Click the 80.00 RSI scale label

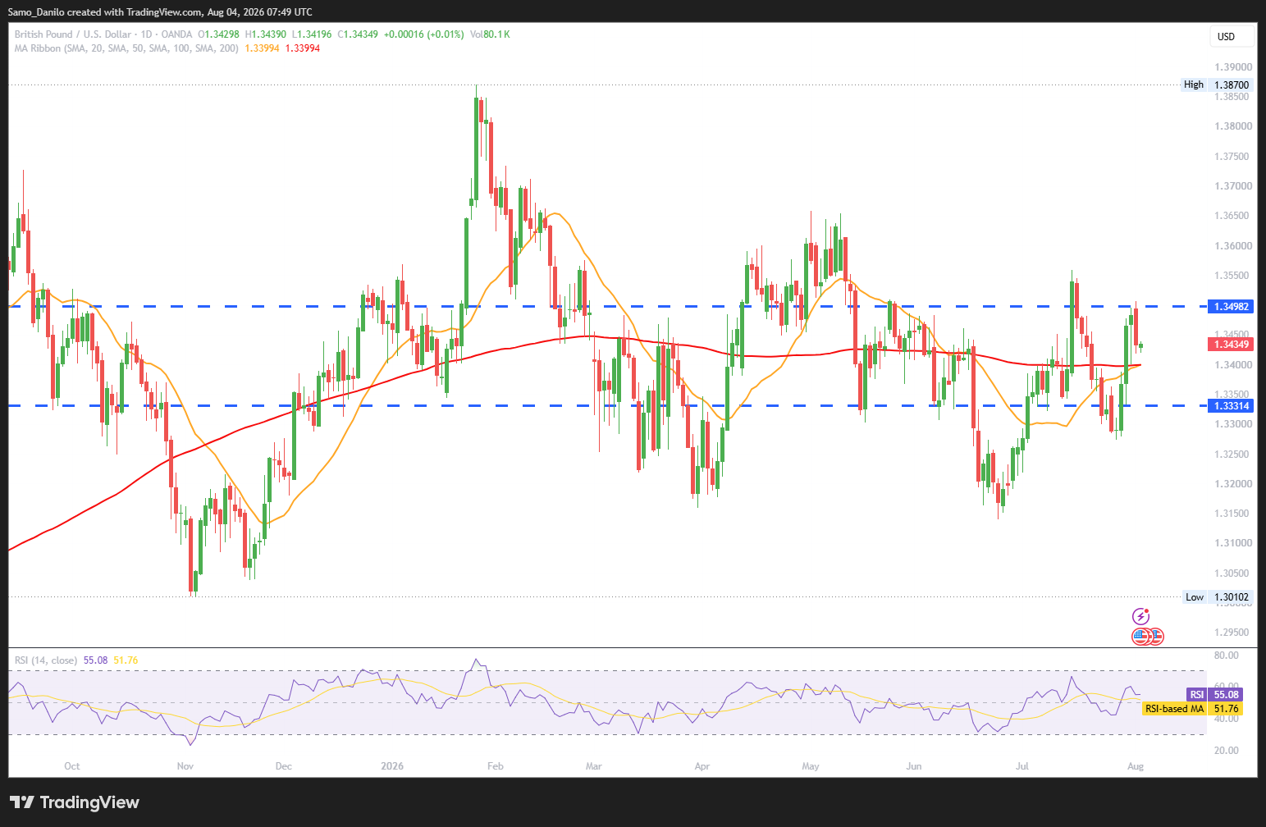point(1227,656)
